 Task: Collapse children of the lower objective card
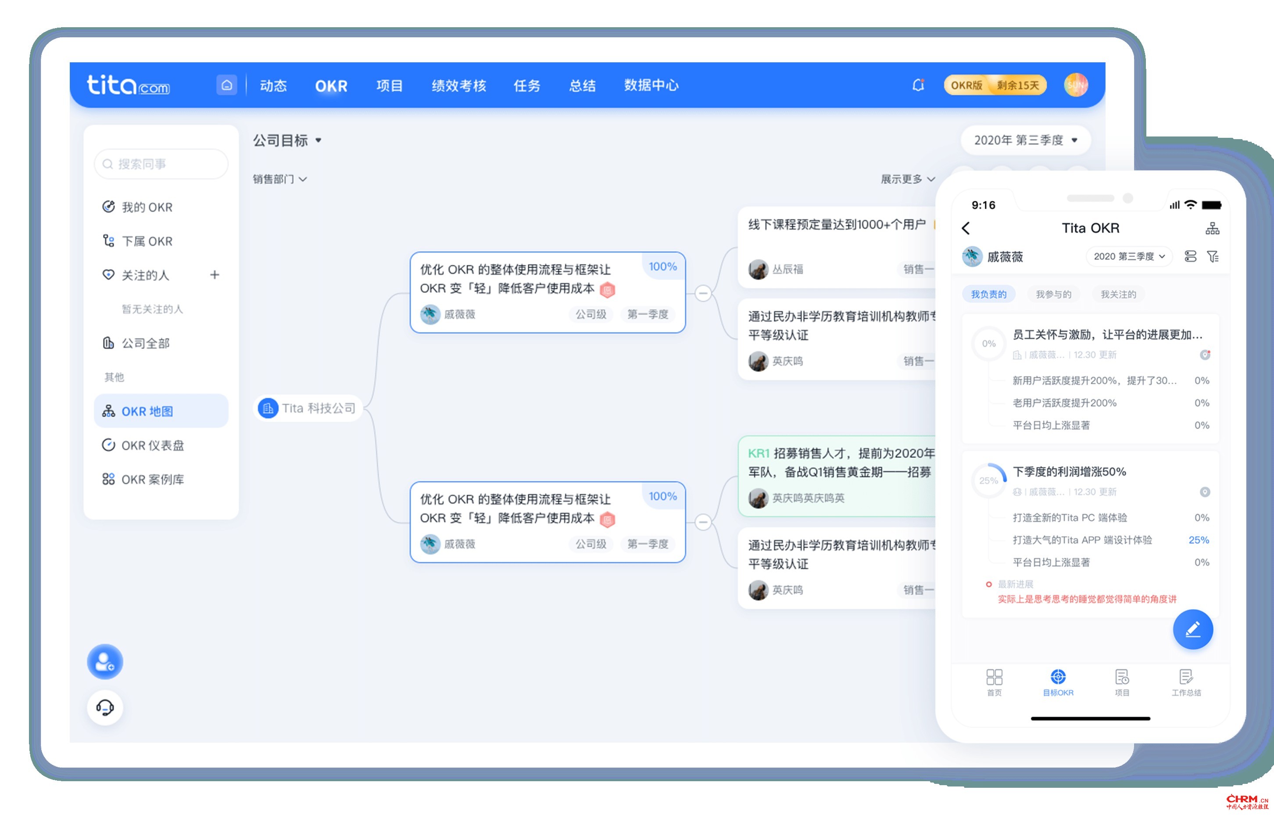coord(703,522)
